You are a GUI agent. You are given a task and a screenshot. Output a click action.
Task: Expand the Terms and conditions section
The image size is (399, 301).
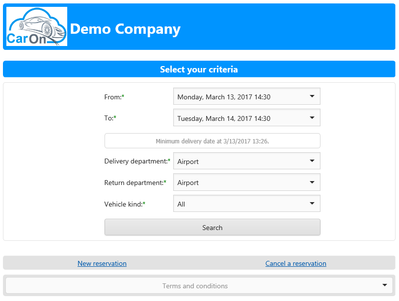199,285
